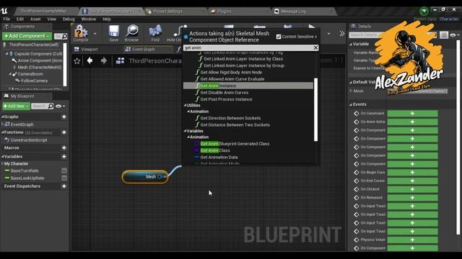Open the Details view options eye dropdown
Image resolution: width=462 pixels, height=259 pixels.
coord(455,35)
